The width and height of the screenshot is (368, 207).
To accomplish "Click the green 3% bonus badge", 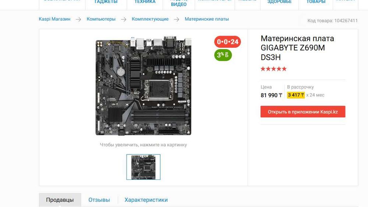I will pos(223,55).
